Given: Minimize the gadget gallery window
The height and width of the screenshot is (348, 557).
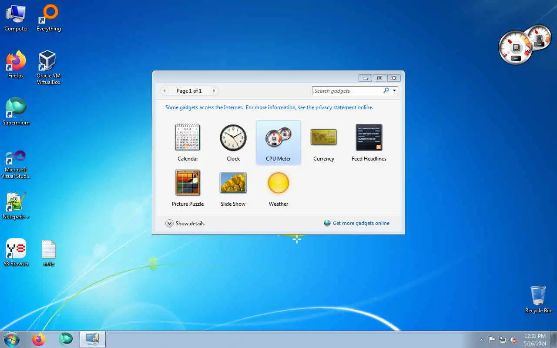Looking at the screenshot, I should pyautogui.click(x=365, y=78).
